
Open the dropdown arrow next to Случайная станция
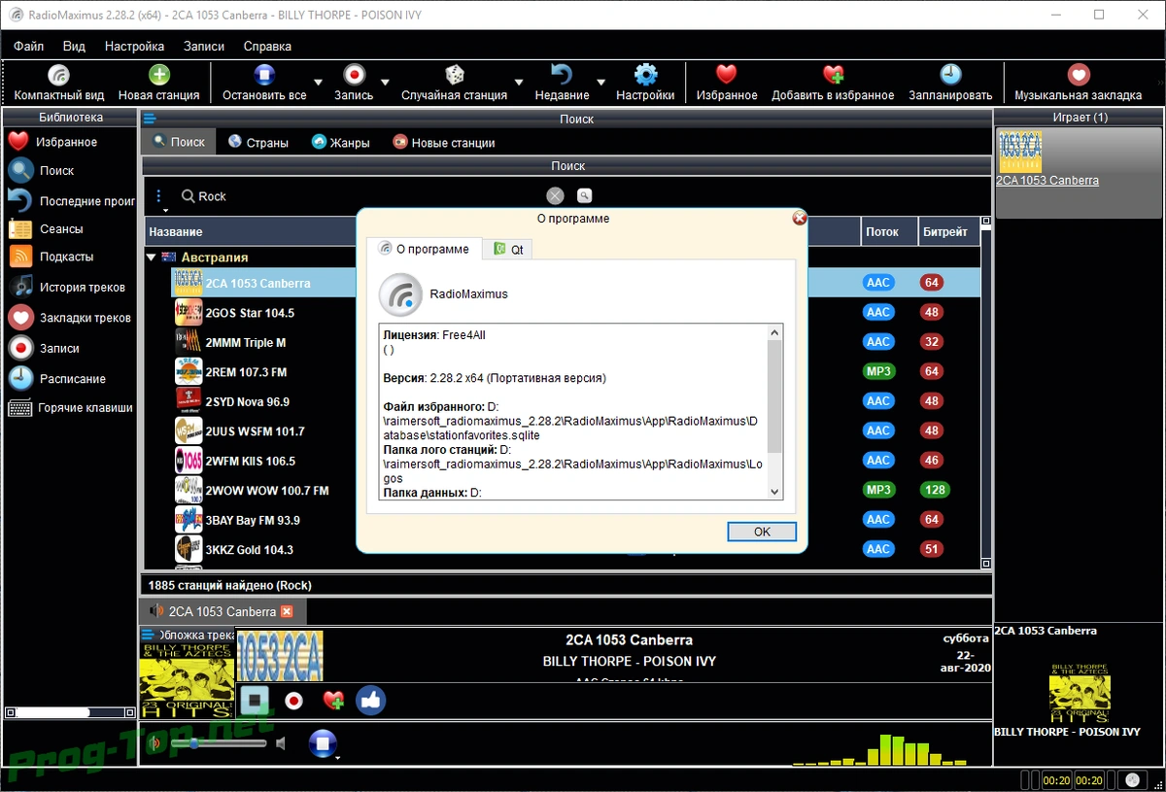pyautogui.click(x=519, y=82)
